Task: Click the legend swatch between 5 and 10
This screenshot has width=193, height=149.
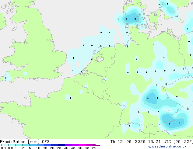Action: pos(33,145)
